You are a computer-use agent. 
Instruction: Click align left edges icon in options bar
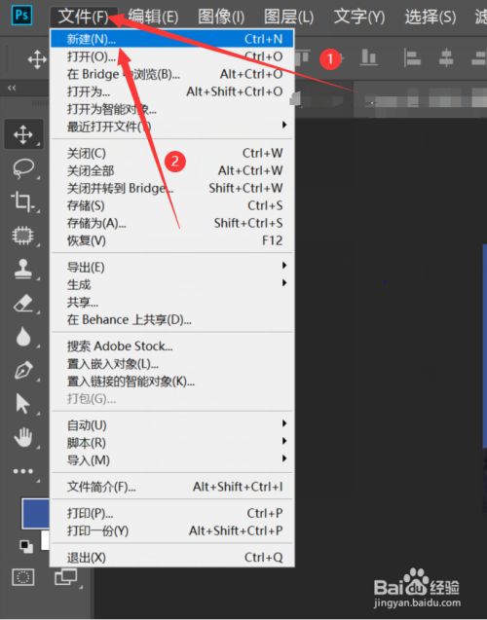[x=412, y=57]
